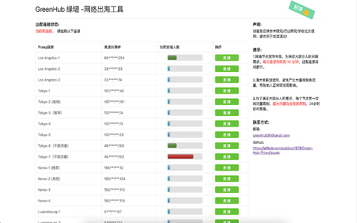
Task: Click the connect button for Tokyo-4
Action: coord(226,124)
